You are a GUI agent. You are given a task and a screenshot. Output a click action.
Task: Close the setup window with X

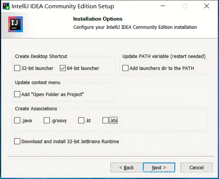[207, 6]
